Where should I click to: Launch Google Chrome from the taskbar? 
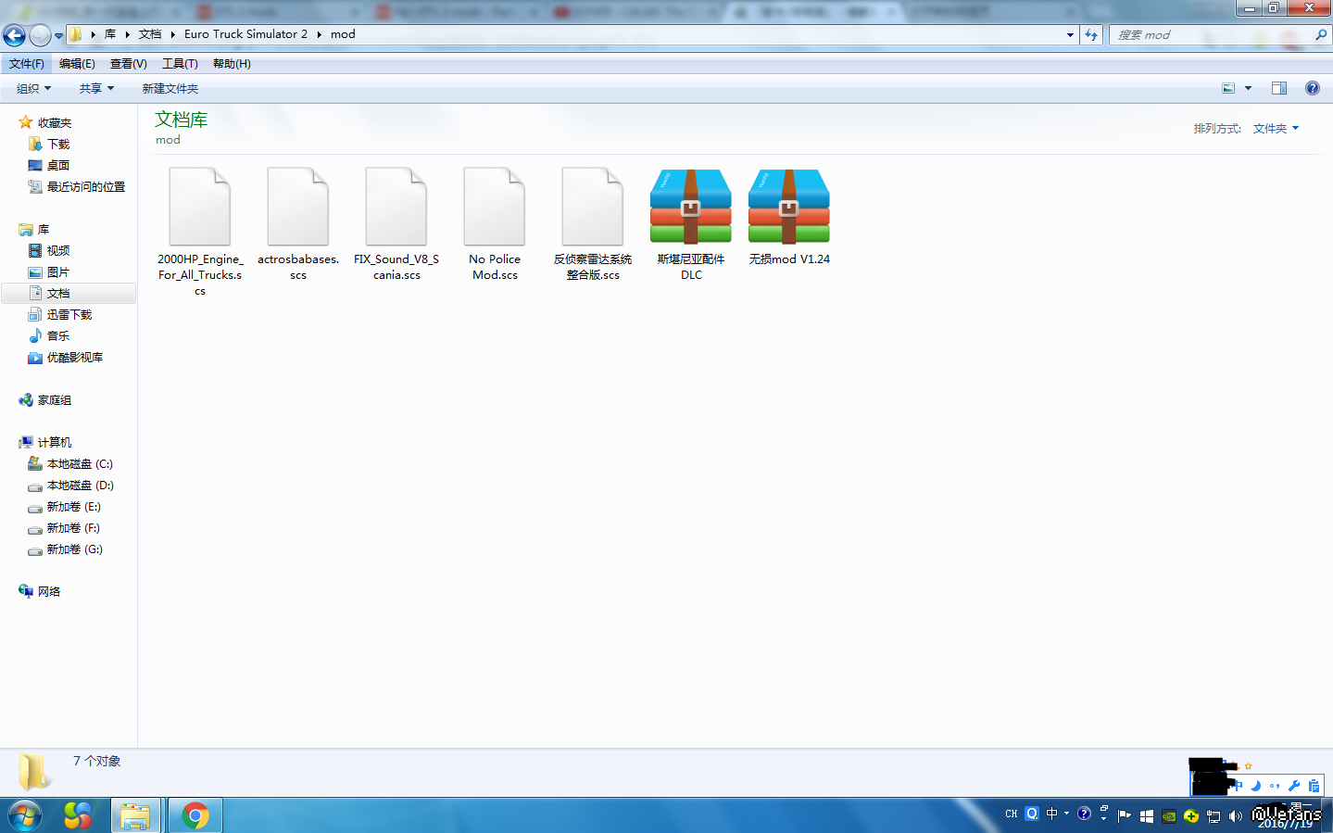tap(195, 815)
